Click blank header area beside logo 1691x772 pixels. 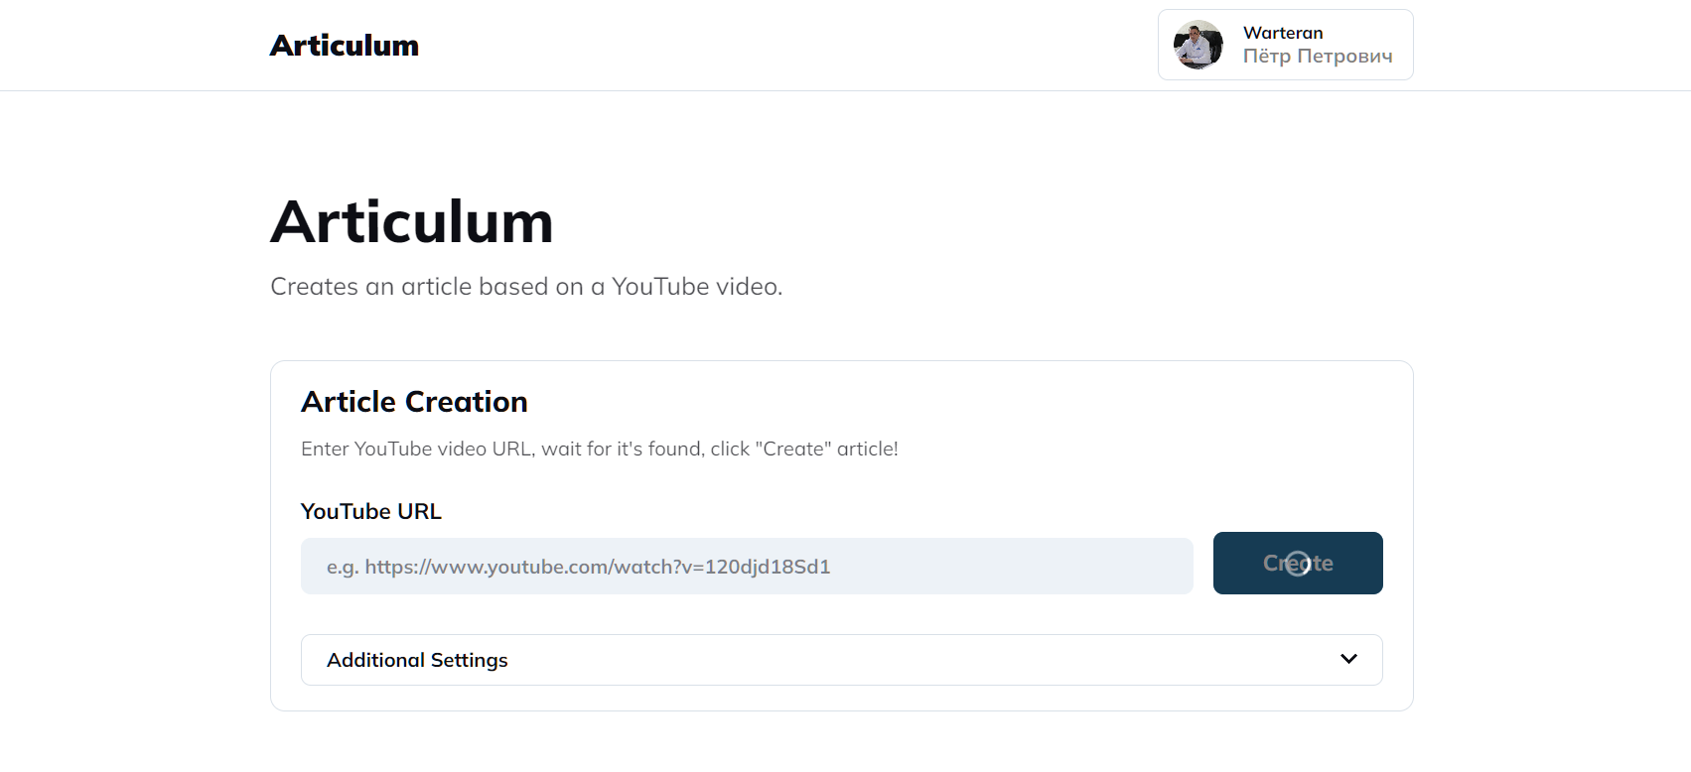[x=775, y=46]
